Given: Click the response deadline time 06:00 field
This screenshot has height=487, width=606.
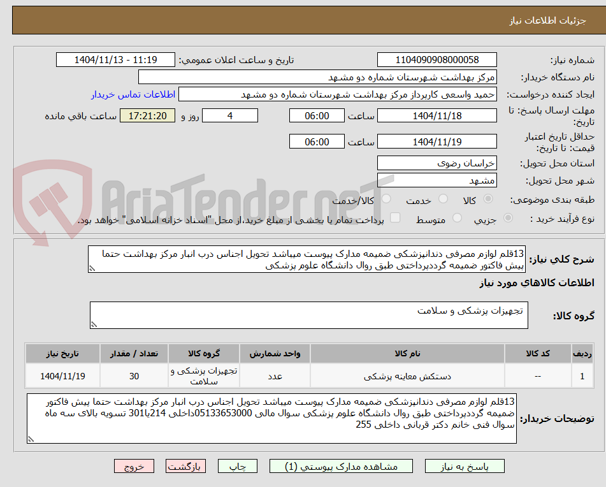Looking at the screenshot, I should click(317, 115).
